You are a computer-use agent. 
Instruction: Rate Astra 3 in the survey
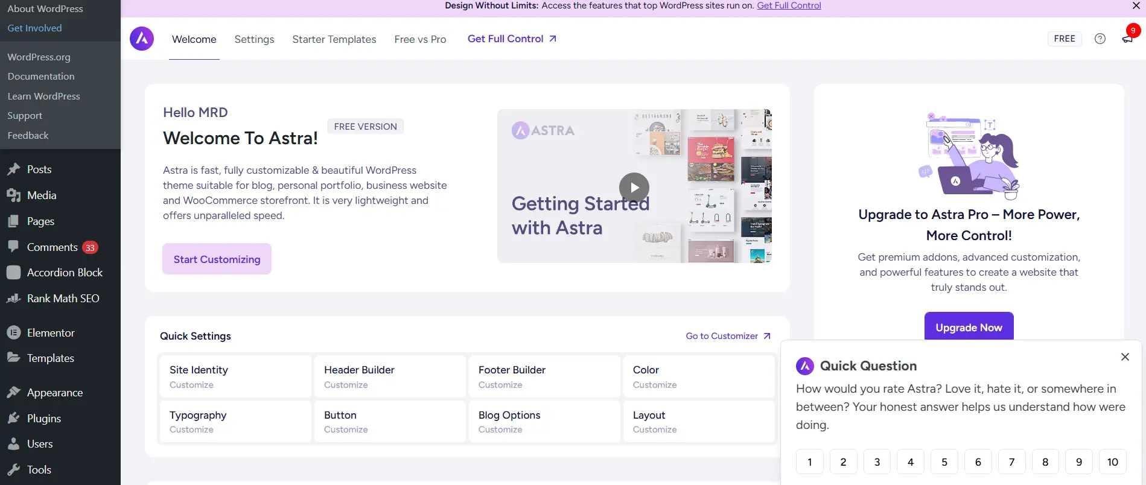[x=877, y=462]
